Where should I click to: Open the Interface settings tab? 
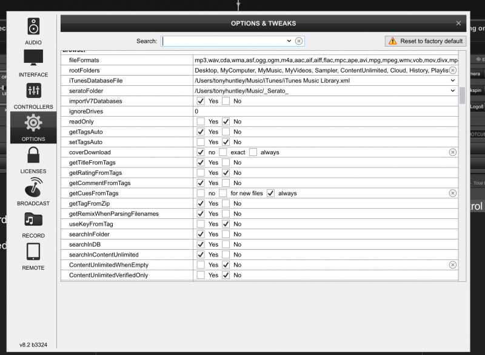tap(33, 64)
